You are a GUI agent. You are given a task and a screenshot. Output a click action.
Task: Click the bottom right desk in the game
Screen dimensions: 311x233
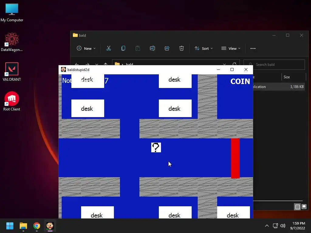click(x=234, y=212)
